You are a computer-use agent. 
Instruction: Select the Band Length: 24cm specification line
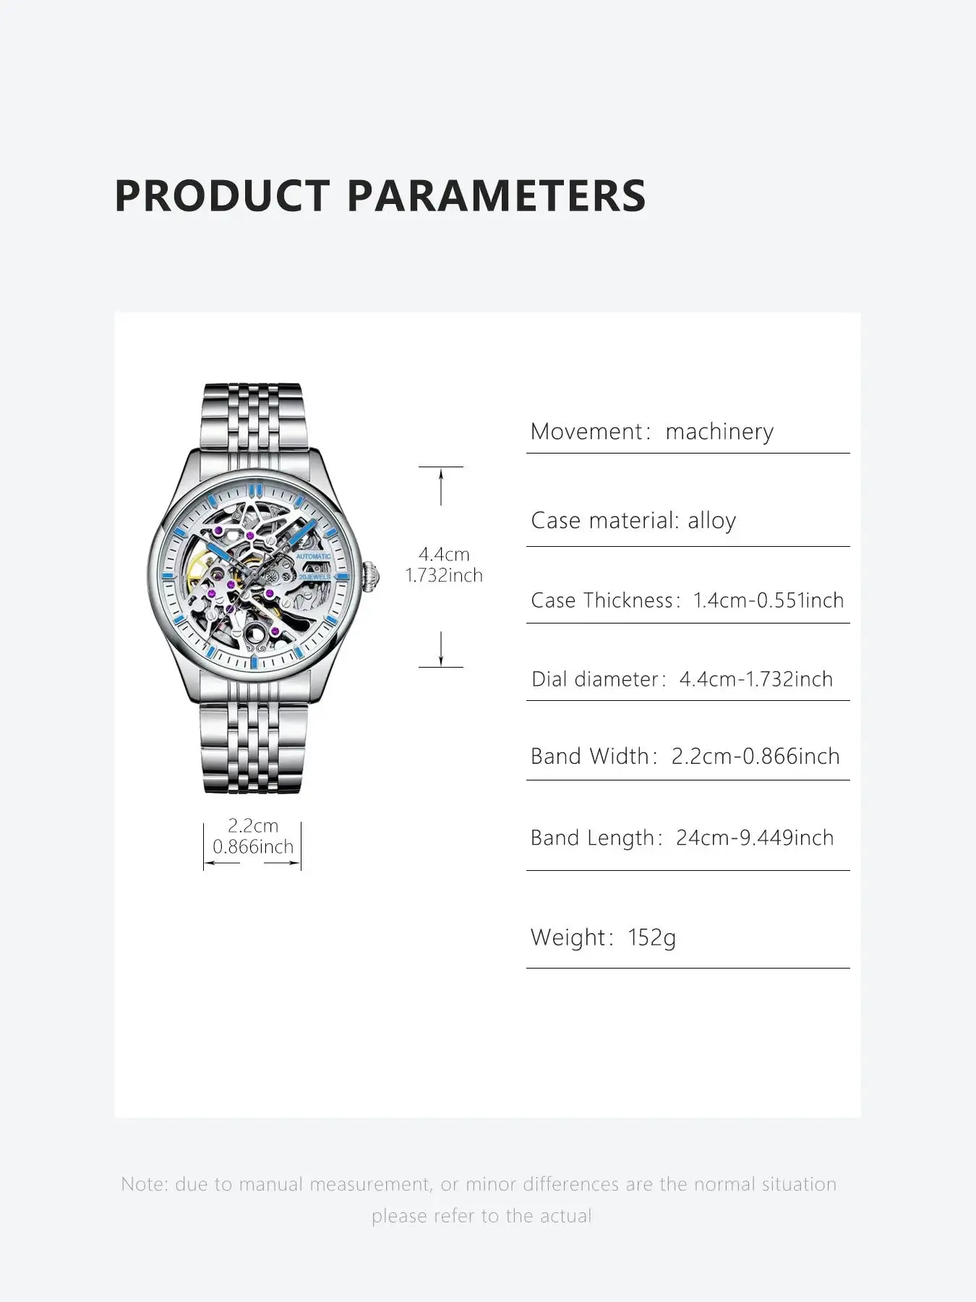[682, 838]
